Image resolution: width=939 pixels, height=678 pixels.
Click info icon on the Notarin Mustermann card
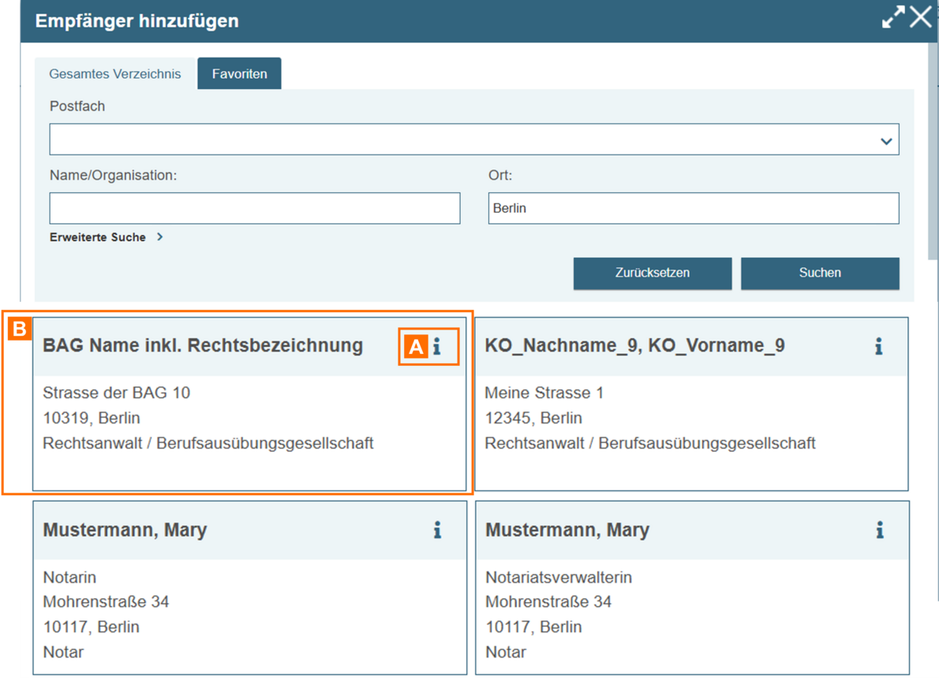[437, 531]
